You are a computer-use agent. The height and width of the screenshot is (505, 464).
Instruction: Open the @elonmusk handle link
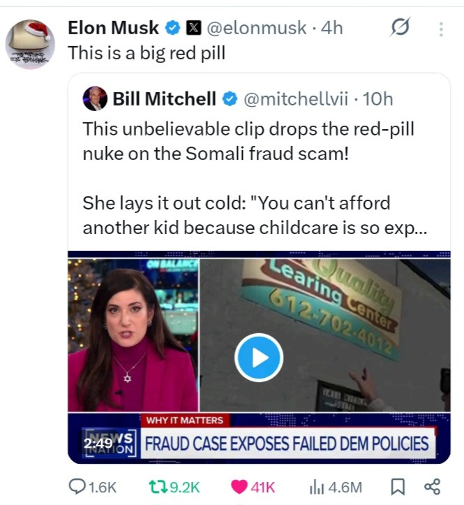pos(255,28)
